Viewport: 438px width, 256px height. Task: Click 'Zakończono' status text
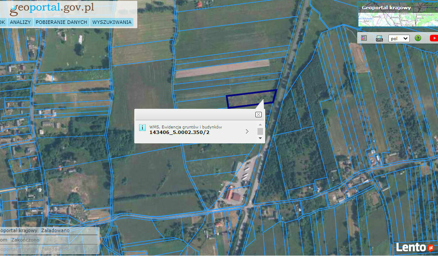(25, 239)
